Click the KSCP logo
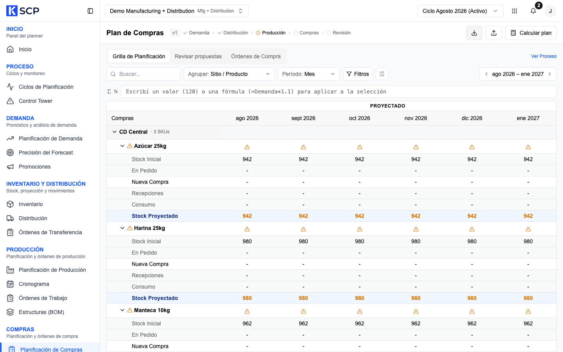 pos(23,11)
